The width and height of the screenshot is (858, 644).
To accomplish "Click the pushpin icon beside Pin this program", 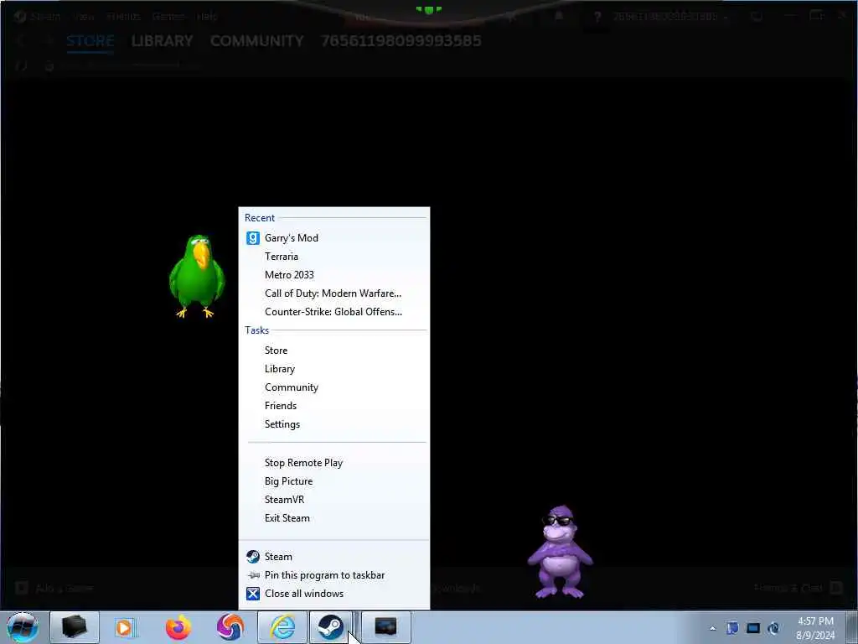I will 253,575.
